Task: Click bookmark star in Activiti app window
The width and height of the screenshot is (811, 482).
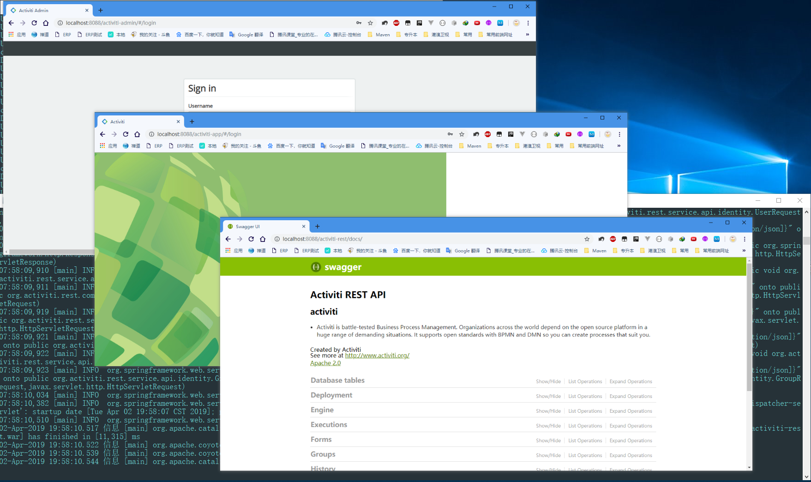Action: 462,134
